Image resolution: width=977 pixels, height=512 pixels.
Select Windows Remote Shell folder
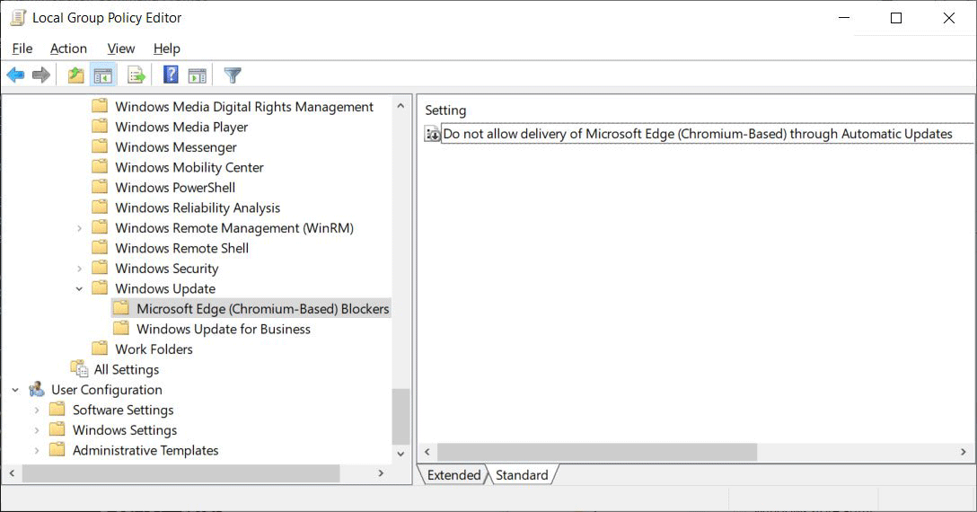tap(182, 248)
